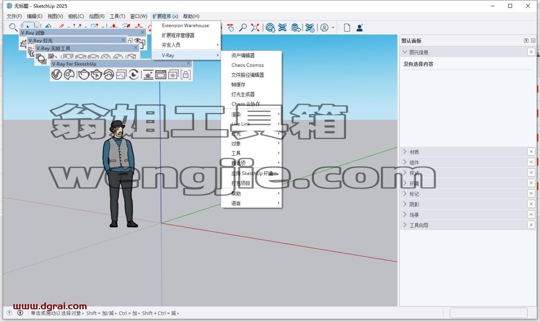Click the blank page document icon

point(347,28)
